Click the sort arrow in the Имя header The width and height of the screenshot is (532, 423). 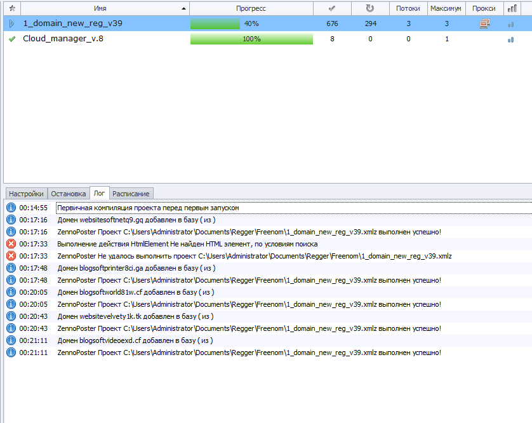pos(183,8)
